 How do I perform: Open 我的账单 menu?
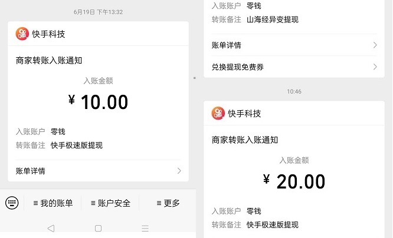click(53, 203)
